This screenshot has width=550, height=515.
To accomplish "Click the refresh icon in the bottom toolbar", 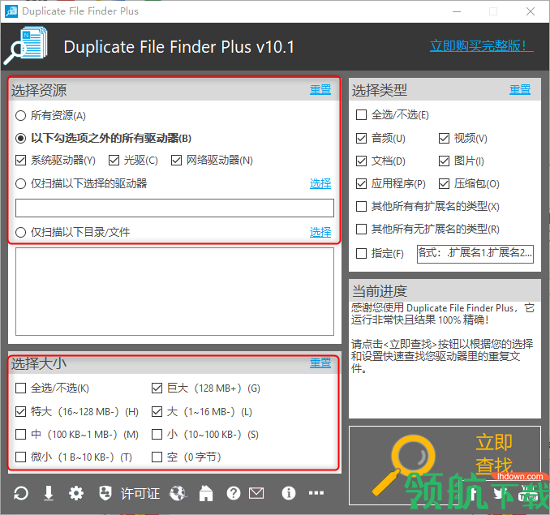I will pos(21,493).
